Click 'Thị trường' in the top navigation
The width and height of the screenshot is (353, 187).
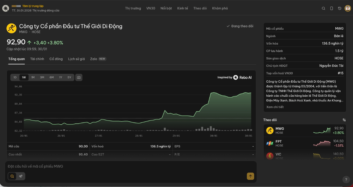click(133, 8)
